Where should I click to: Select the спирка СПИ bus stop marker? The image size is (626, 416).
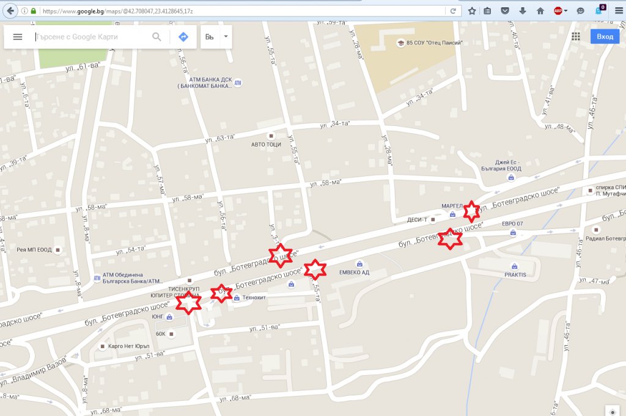tap(590, 191)
